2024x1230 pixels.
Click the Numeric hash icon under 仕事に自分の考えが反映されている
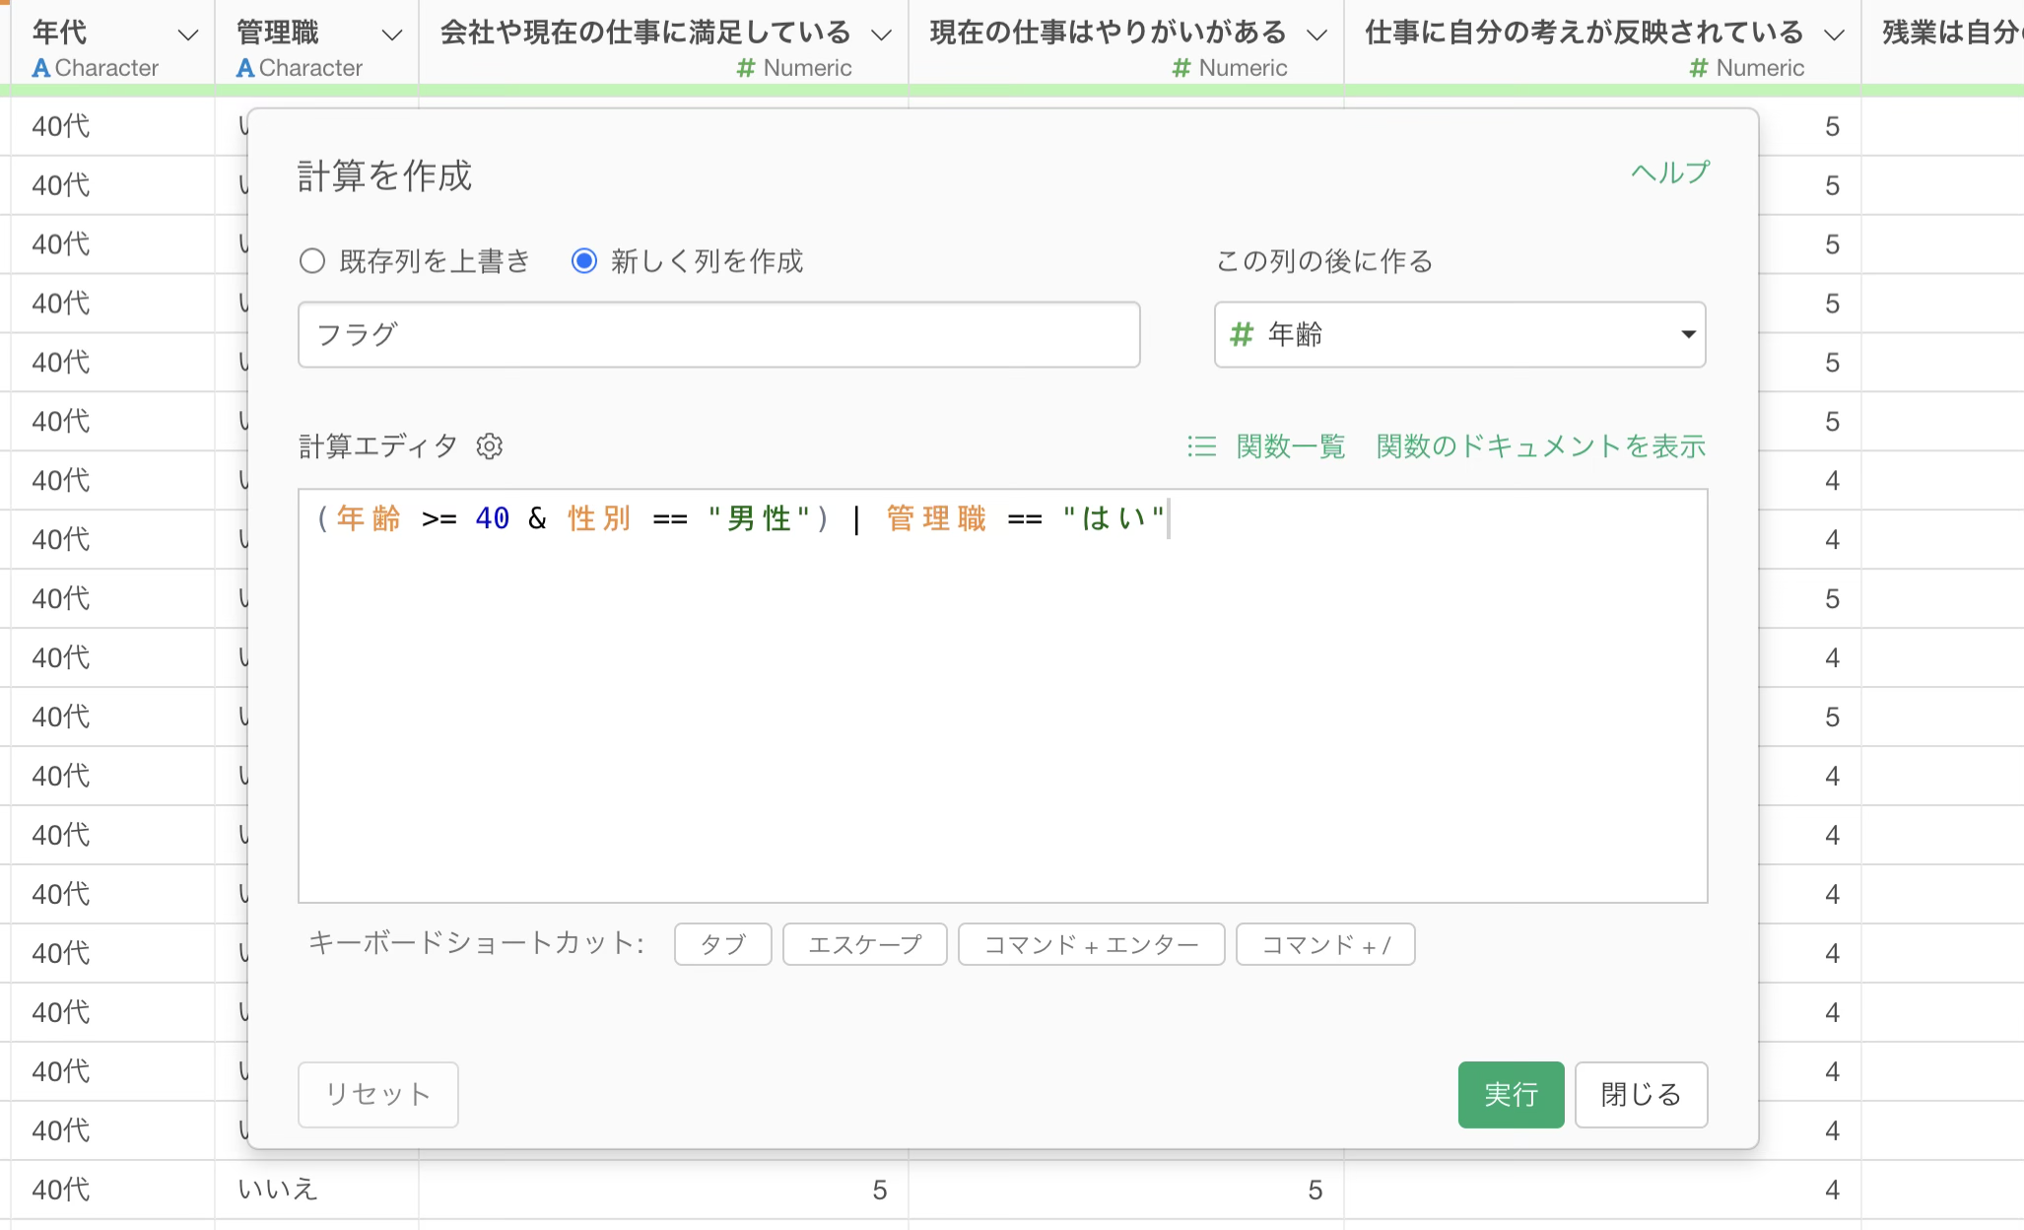pyautogui.click(x=1699, y=68)
